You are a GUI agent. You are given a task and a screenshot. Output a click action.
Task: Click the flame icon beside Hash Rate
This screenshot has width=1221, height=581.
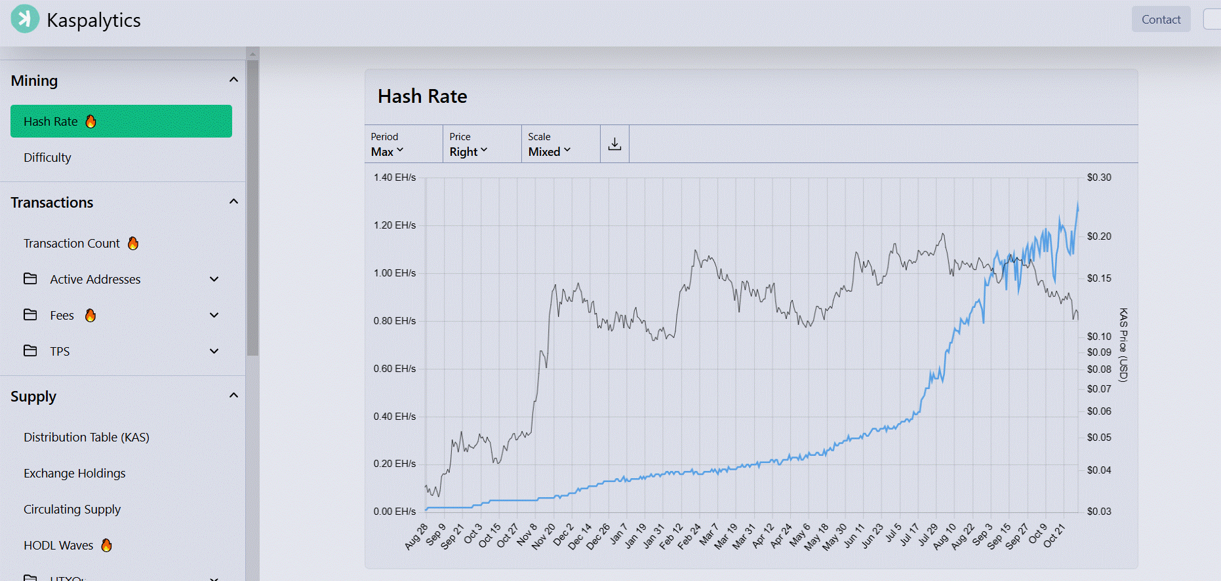point(91,121)
